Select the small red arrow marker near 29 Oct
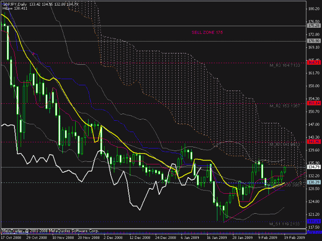 [33, 53]
